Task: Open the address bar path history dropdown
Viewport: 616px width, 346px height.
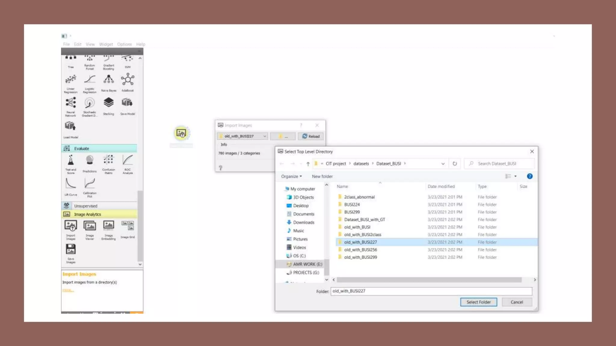Action: (x=443, y=164)
